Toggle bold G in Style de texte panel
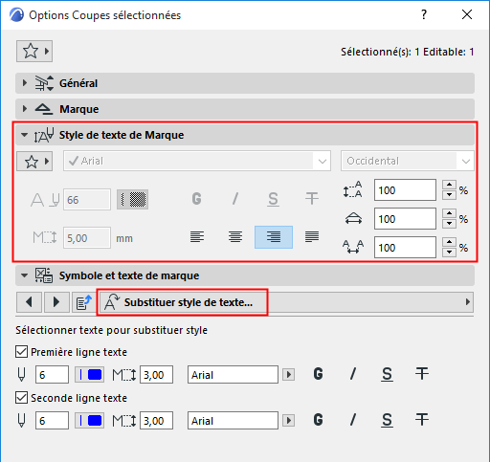This screenshot has width=490, height=462. pos(197,199)
